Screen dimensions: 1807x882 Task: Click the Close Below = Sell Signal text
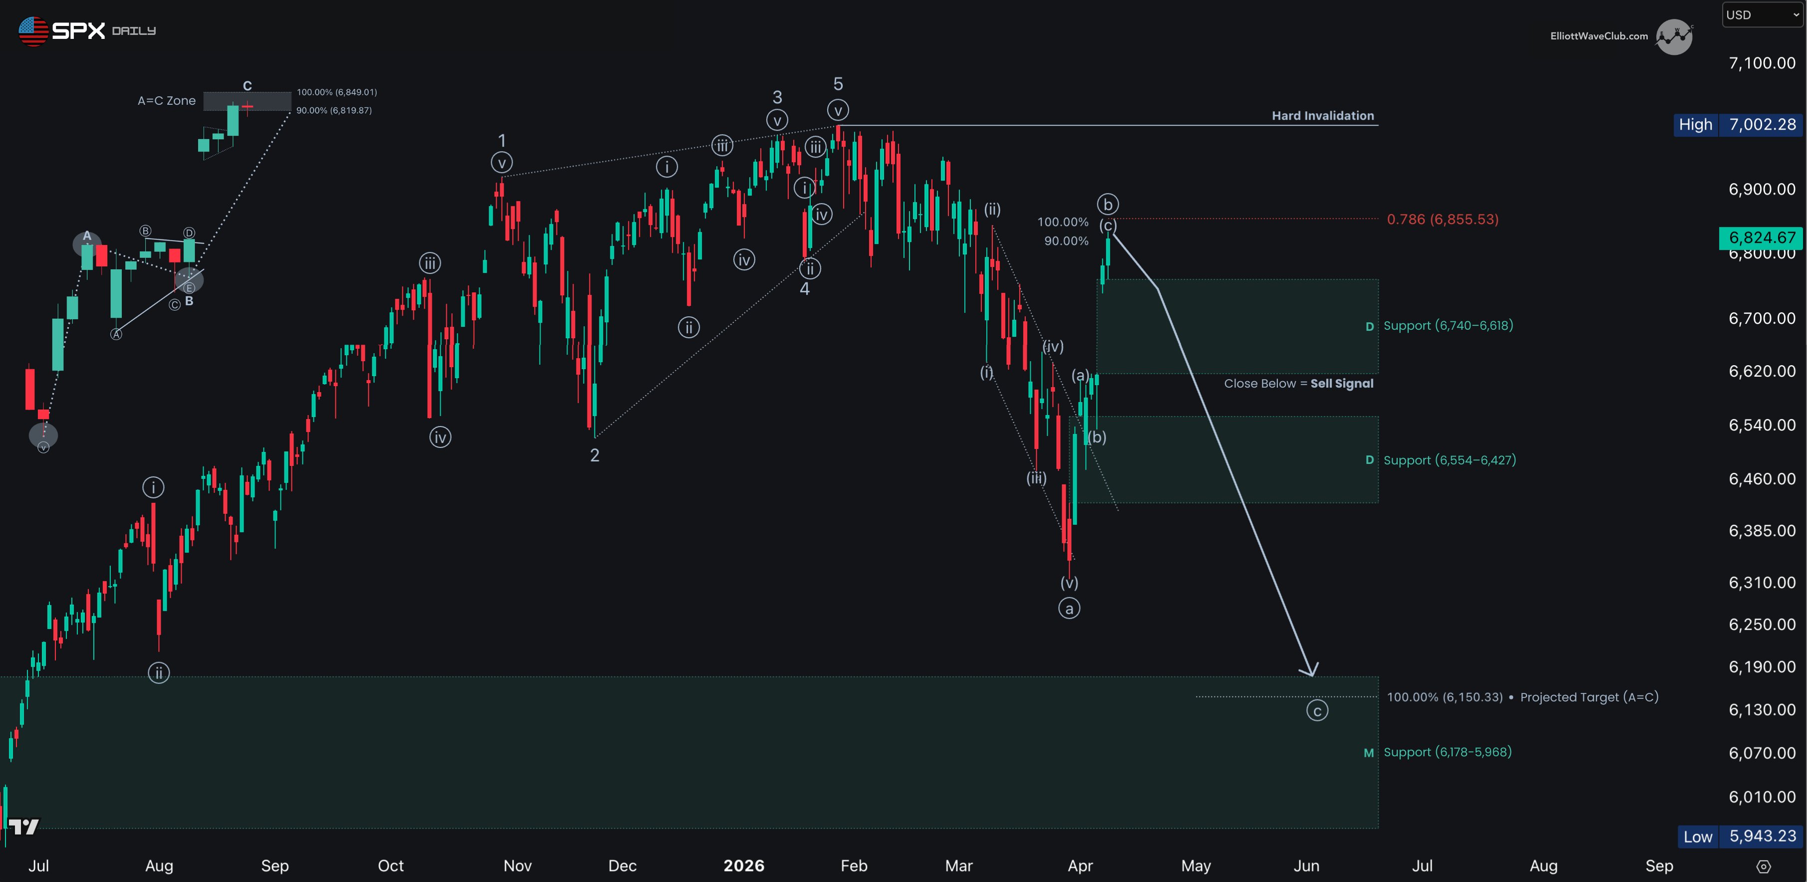click(1298, 384)
